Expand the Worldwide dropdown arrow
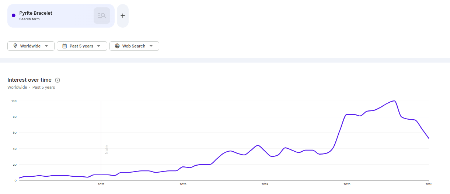The height and width of the screenshot is (194, 450). point(46,46)
